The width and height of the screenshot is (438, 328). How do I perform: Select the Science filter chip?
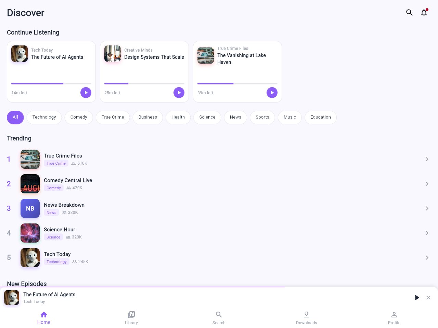click(x=207, y=117)
